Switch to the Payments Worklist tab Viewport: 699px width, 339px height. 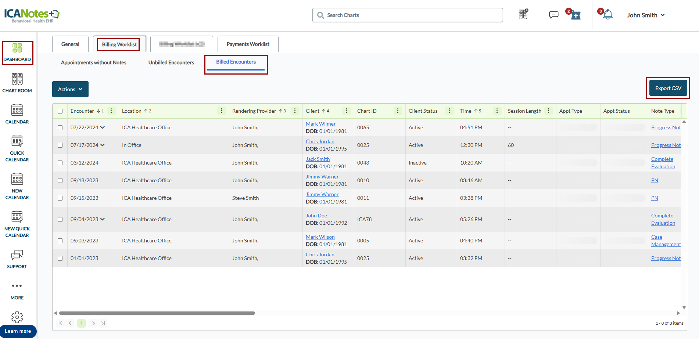pyautogui.click(x=248, y=44)
